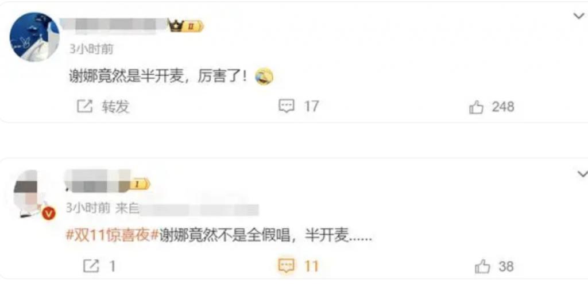This screenshot has width=588, height=284.
Task: Click the level I badge beside the second username
Action: tap(140, 184)
